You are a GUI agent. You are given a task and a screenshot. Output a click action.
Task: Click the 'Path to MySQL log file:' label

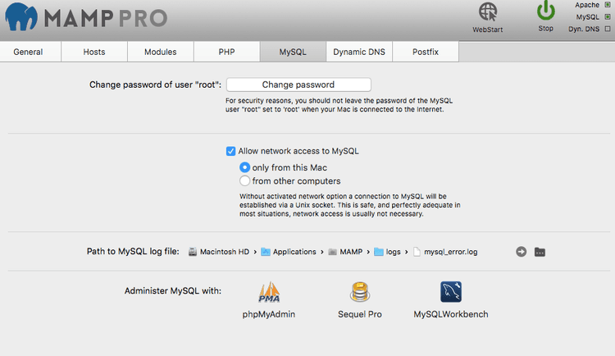click(133, 252)
